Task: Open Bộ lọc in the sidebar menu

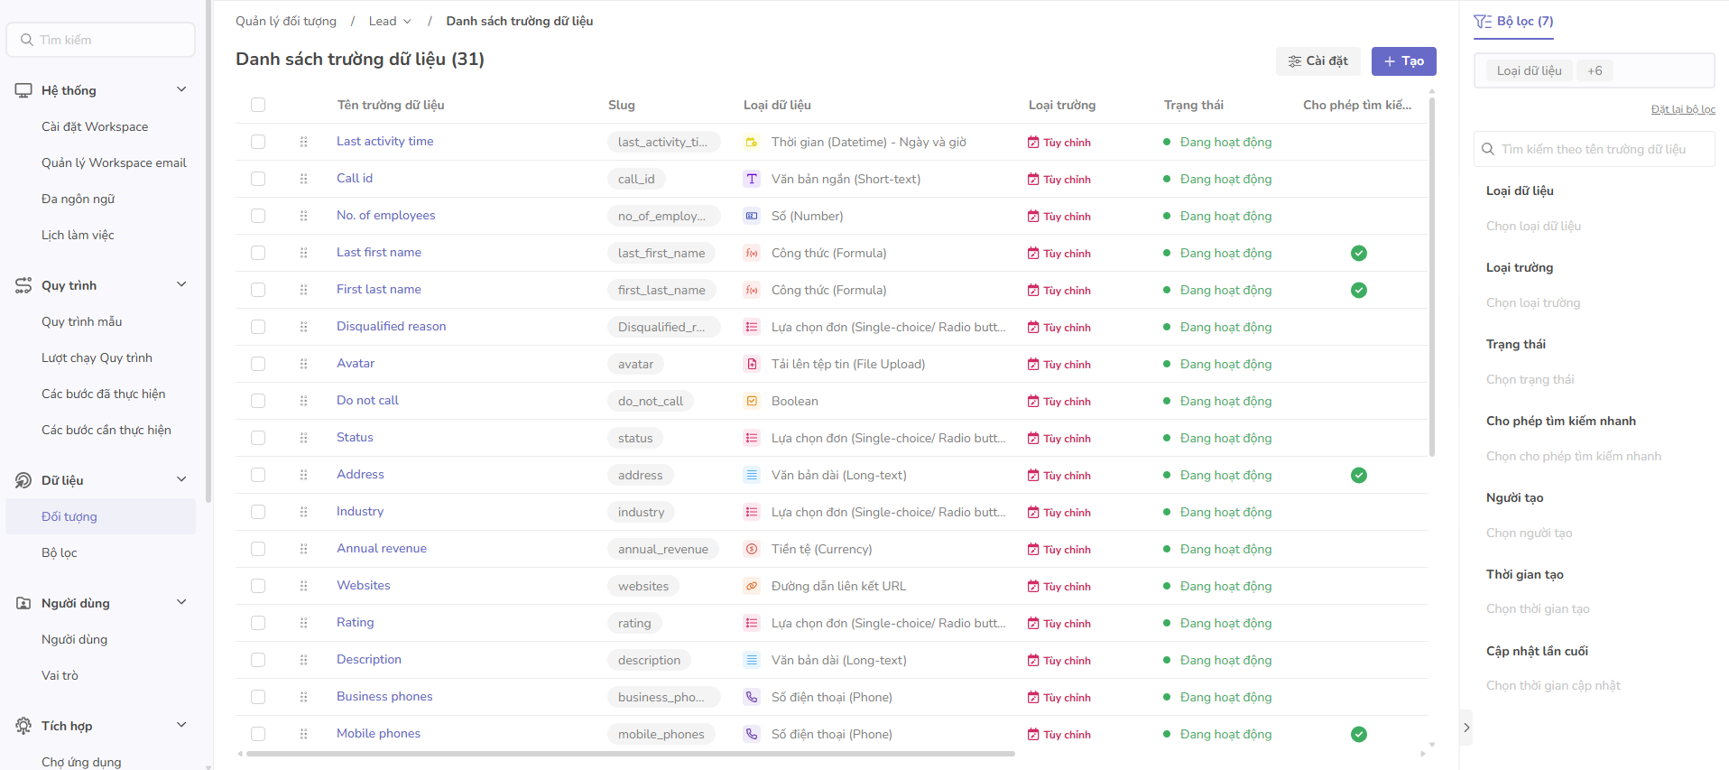Action: (60, 552)
